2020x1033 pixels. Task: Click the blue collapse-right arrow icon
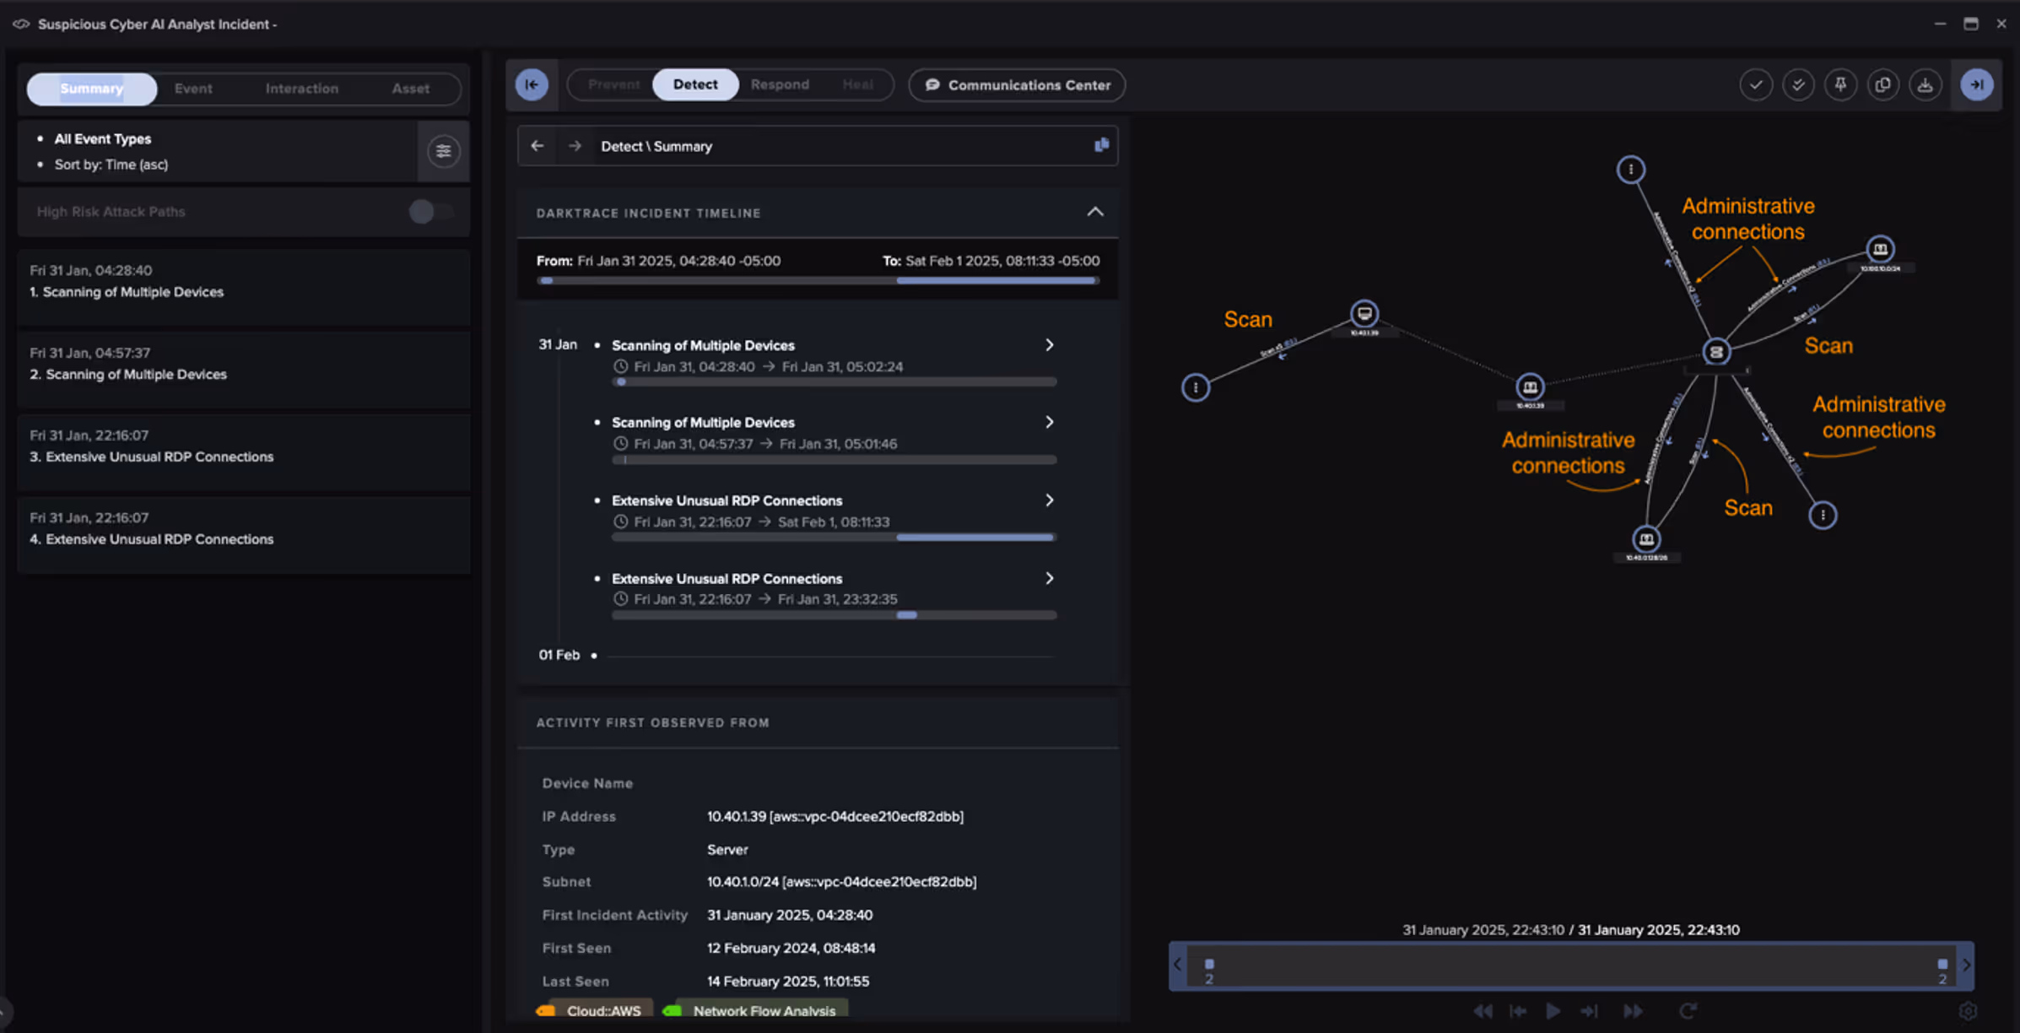[1976, 84]
